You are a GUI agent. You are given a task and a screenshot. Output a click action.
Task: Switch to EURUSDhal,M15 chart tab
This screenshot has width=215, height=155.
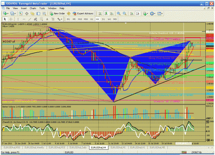57,147
